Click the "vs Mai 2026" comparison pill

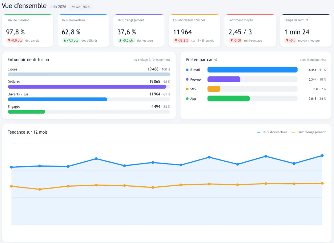(x=81, y=7)
